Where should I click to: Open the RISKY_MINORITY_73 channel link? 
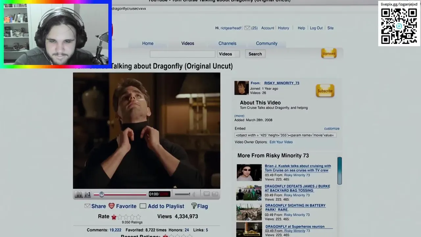pos(282,83)
